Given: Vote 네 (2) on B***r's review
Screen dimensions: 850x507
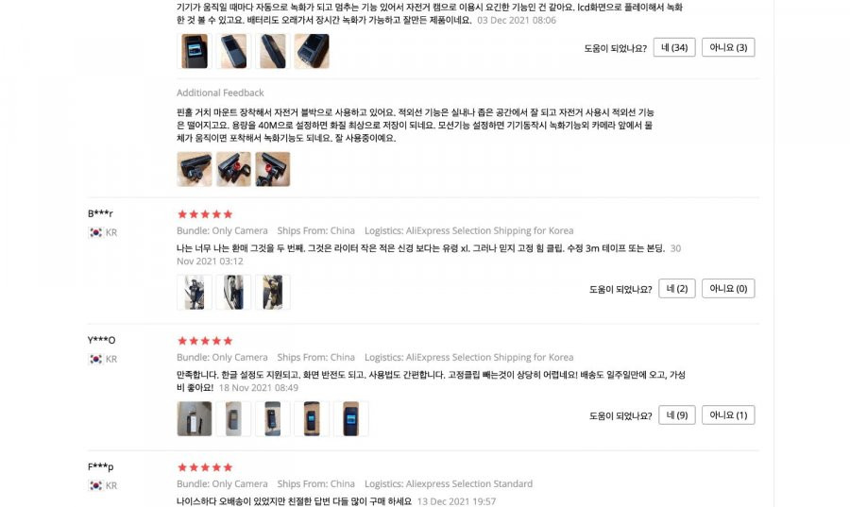Looking at the screenshot, I should click(677, 289).
